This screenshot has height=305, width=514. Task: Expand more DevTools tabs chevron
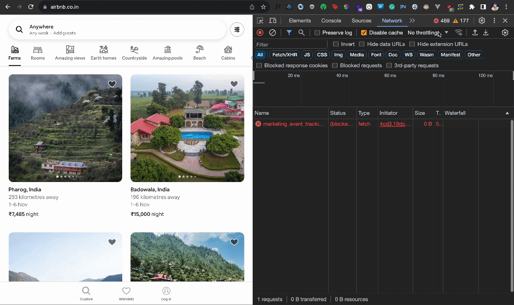pyautogui.click(x=412, y=21)
